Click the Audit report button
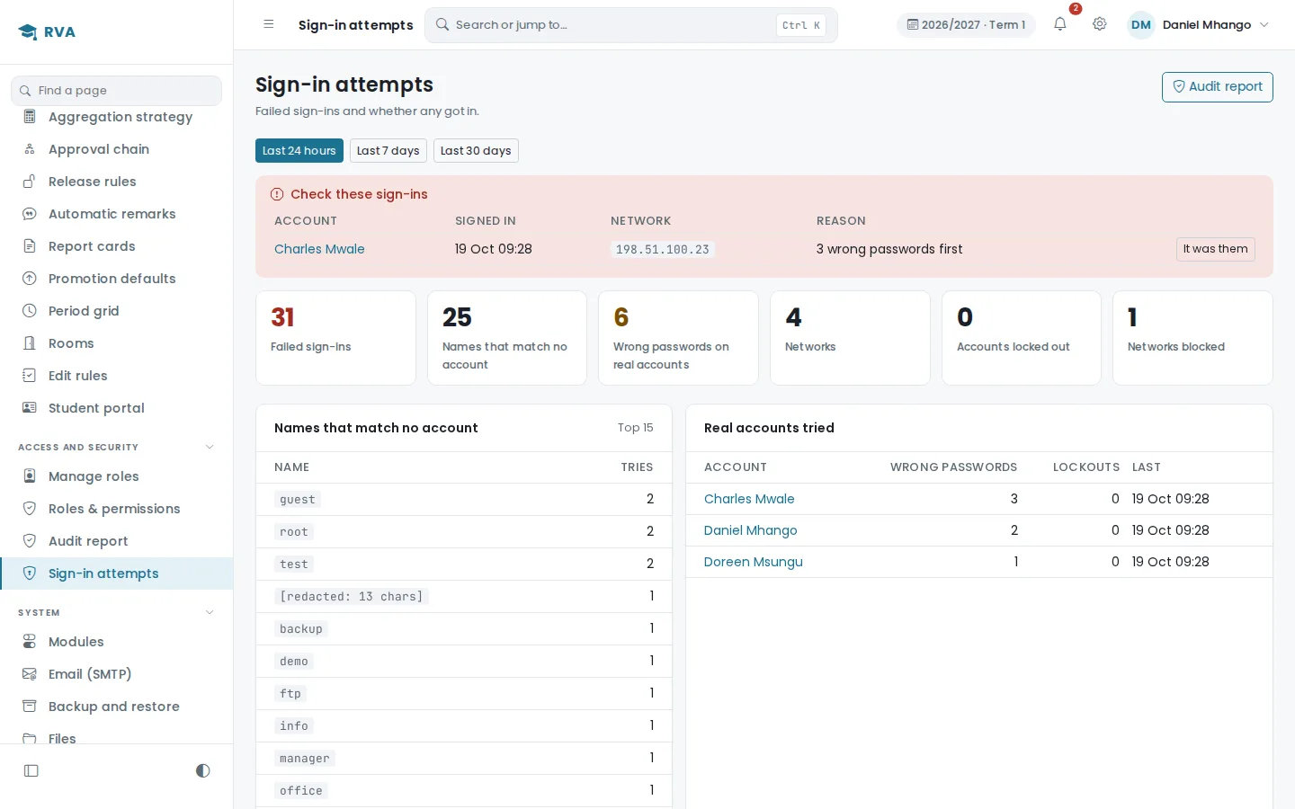The image size is (1295, 809). coord(1217,87)
